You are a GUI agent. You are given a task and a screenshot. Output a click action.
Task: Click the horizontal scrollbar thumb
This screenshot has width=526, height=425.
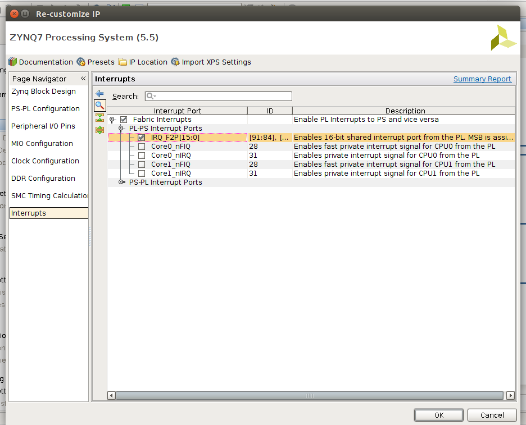[x=309, y=395]
